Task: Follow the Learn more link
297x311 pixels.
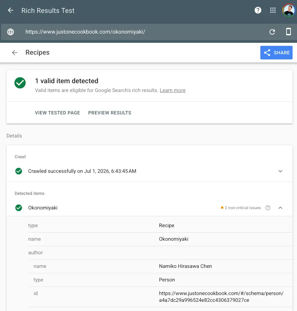Action: (172, 90)
